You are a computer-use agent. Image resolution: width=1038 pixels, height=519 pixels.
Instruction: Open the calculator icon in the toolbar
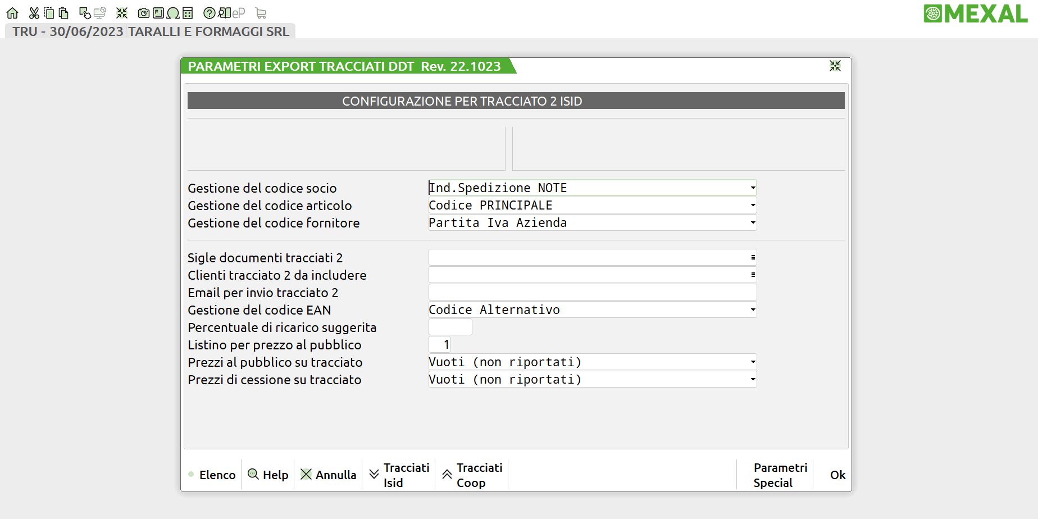point(188,13)
